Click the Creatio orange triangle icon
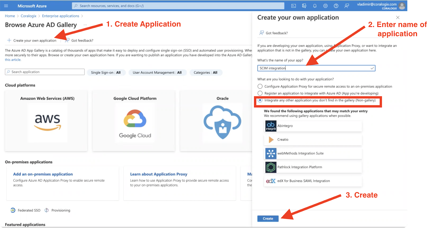Image resolution: width=432 pixels, height=230 pixels. 271,140
